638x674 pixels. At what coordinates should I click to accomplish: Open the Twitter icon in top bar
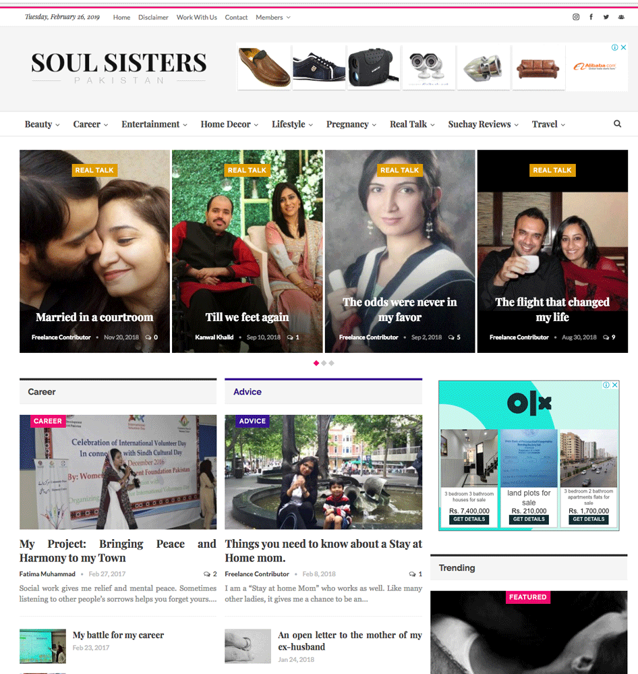pyautogui.click(x=606, y=17)
